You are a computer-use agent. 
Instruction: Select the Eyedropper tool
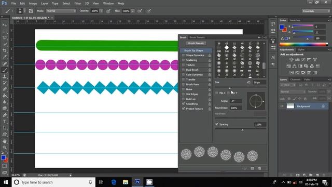tap(5, 57)
